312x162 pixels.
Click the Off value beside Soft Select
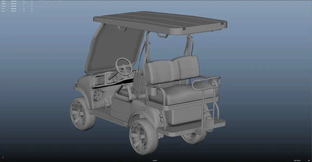click(x=309, y=160)
